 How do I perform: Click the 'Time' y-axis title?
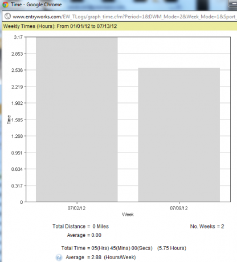tap(9, 120)
